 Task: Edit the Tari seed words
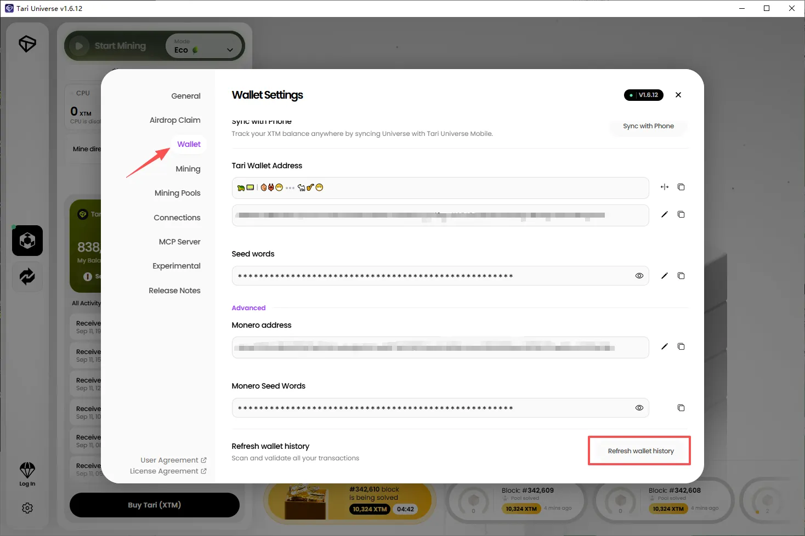coord(665,276)
